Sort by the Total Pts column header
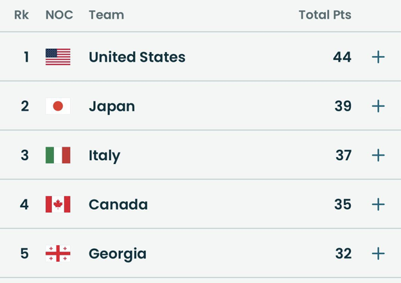This screenshot has height=283, width=401. pyautogui.click(x=325, y=15)
